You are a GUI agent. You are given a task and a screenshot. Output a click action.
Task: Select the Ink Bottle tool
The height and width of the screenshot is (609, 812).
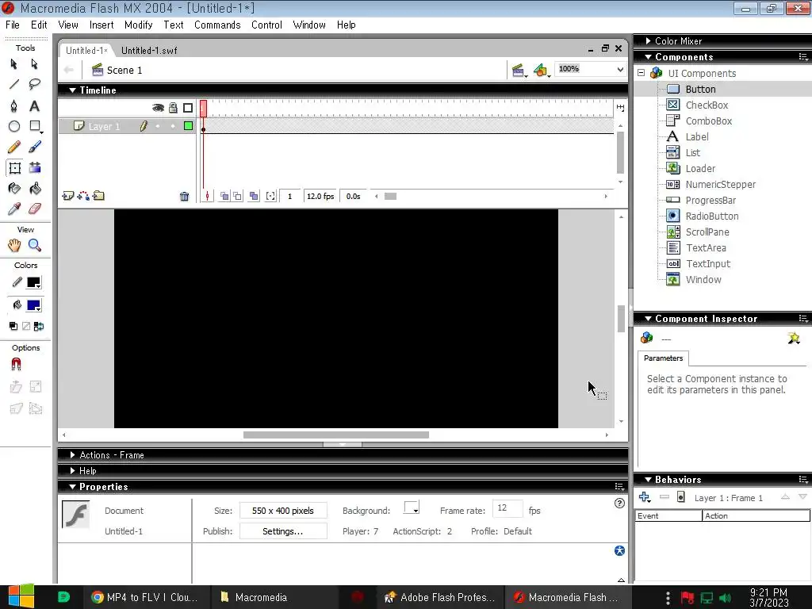pyautogui.click(x=14, y=189)
